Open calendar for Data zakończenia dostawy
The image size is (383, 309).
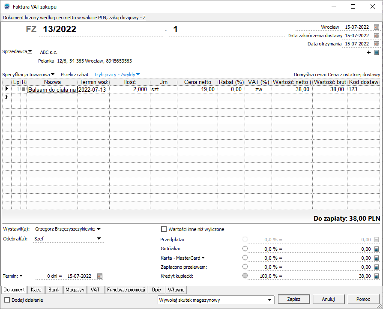377,36
